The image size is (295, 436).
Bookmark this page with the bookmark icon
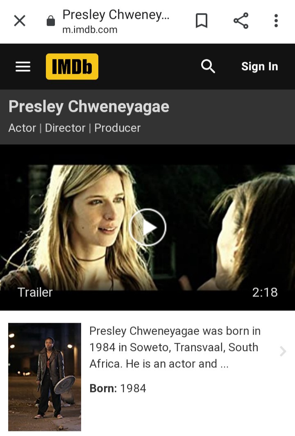coord(202,21)
